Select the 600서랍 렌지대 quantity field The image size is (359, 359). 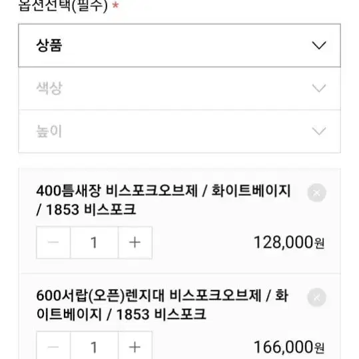[94, 346]
